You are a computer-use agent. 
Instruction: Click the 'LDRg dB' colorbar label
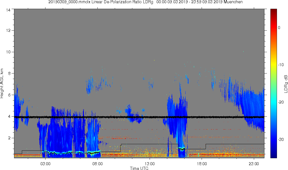point(285,84)
